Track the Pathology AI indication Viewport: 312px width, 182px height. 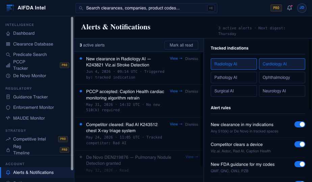click(x=234, y=78)
